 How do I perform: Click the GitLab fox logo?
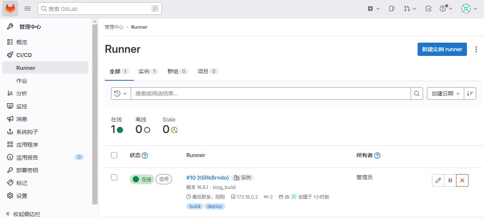coord(10,9)
